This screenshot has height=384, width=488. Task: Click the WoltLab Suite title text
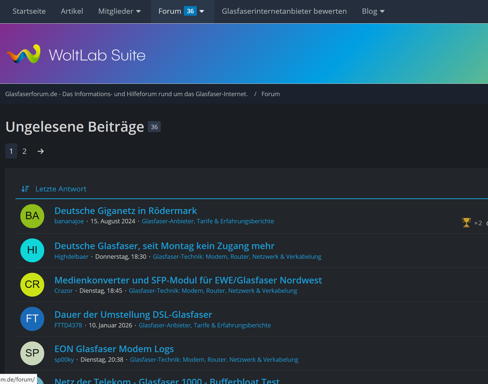[x=97, y=55]
